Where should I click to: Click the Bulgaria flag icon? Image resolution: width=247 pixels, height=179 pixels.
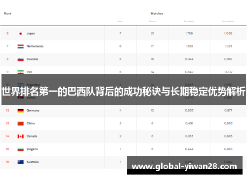point(21,149)
